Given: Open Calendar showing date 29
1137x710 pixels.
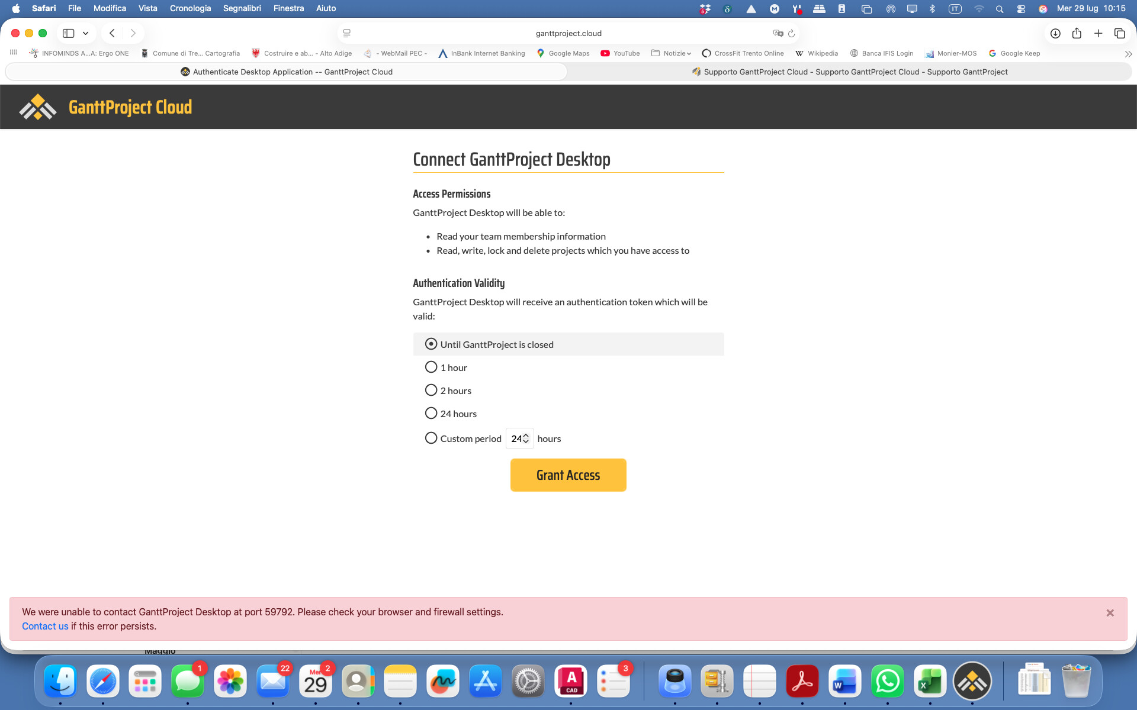Looking at the screenshot, I should 316,681.
